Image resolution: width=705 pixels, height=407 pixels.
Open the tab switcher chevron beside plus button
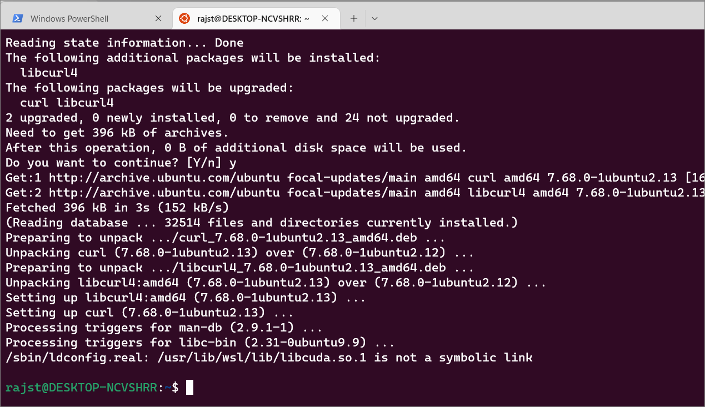tap(374, 18)
